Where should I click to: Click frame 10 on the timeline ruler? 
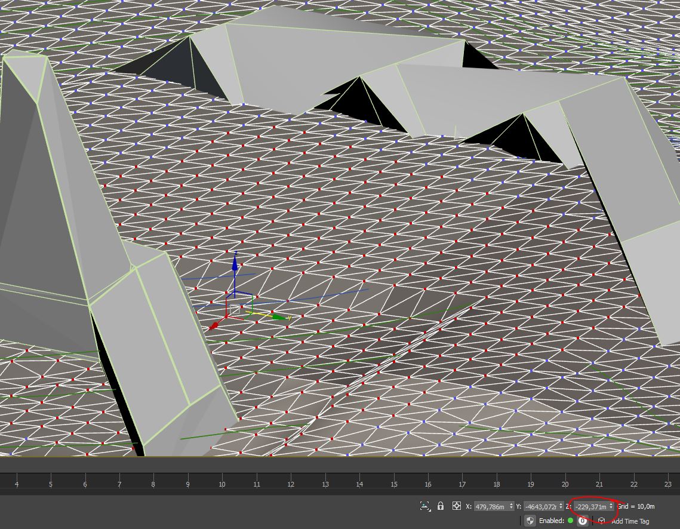tap(222, 484)
